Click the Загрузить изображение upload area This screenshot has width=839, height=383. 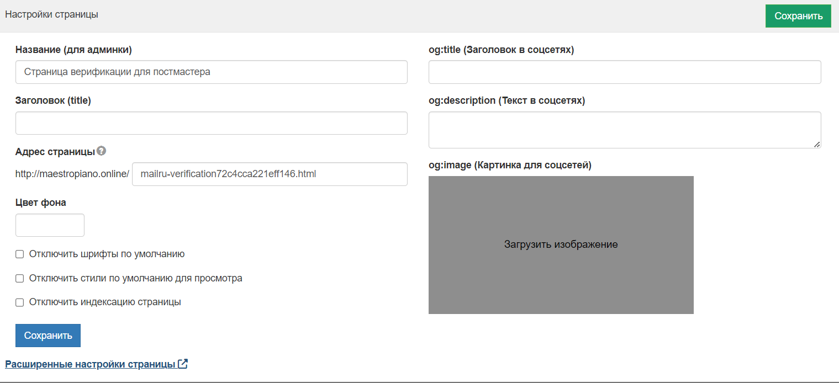[x=561, y=244]
